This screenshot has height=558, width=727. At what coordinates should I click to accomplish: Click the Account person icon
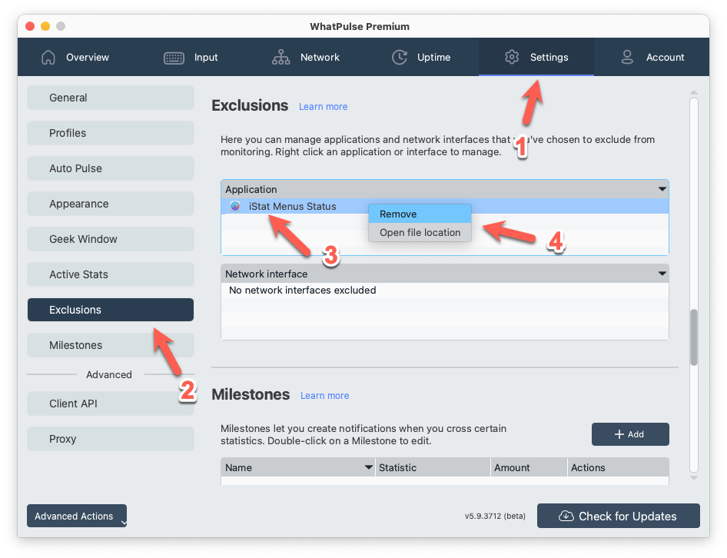pos(627,57)
